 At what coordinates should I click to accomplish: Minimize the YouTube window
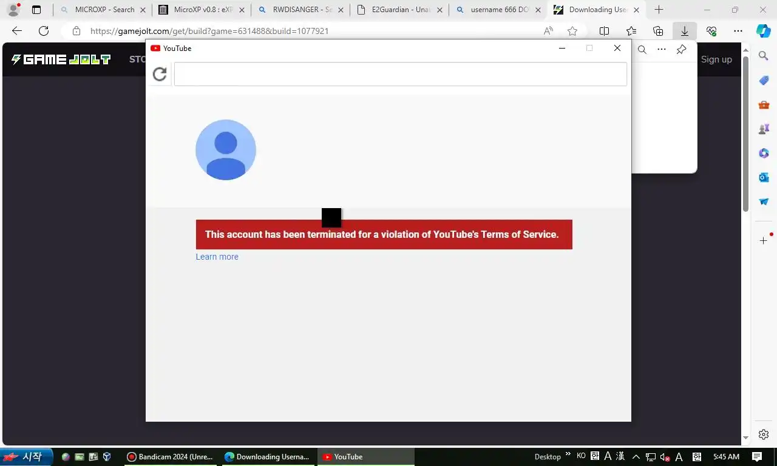[x=562, y=48]
